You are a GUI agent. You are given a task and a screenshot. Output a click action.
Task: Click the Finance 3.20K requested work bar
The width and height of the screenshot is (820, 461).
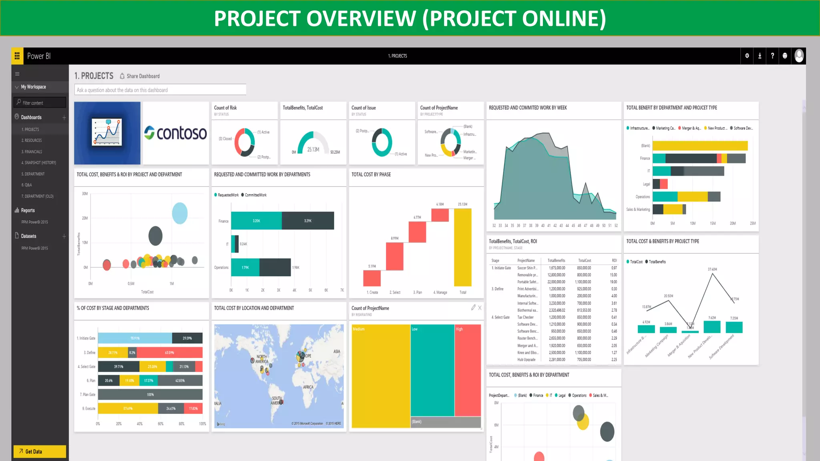(x=256, y=221)
